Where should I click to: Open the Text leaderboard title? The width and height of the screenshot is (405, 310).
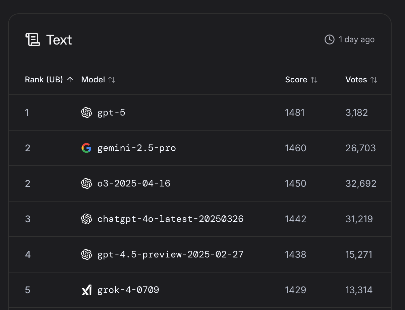59,40
